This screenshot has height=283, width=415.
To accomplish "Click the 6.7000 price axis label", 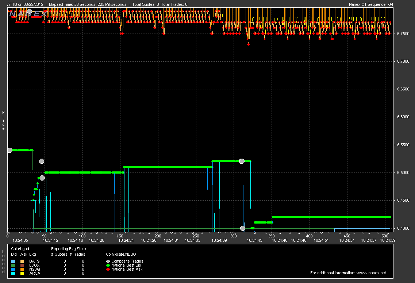I will click(403, 61).
